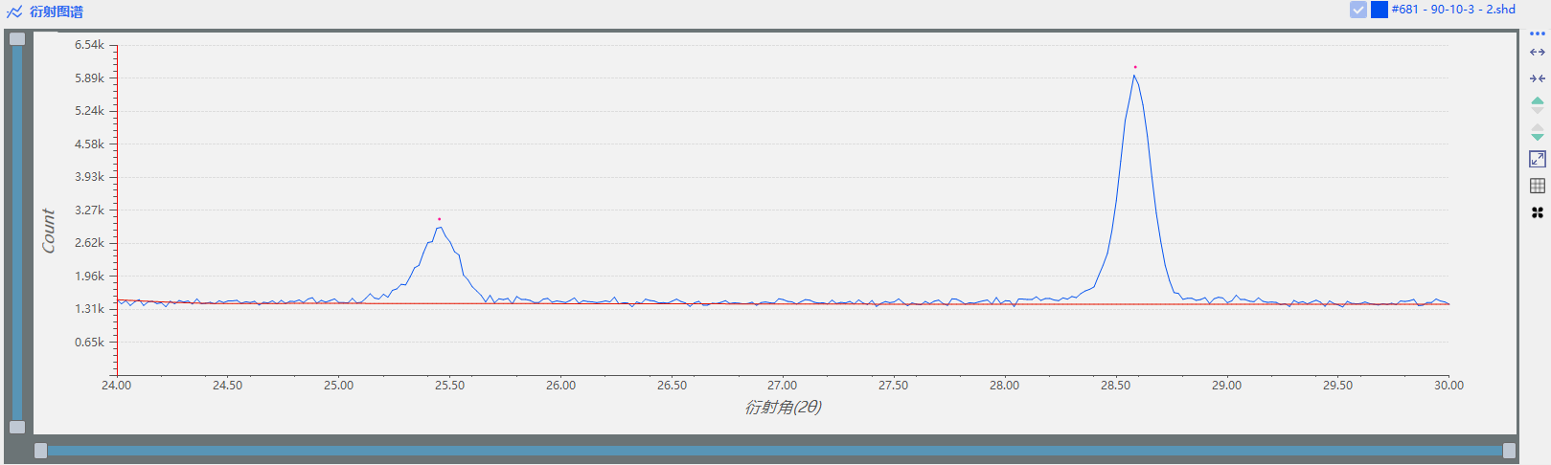Viewport: 1551px width, 465px height.
Task: Click the green up-arrow vertical scale icon
Action: click(x=1537, y=102)
